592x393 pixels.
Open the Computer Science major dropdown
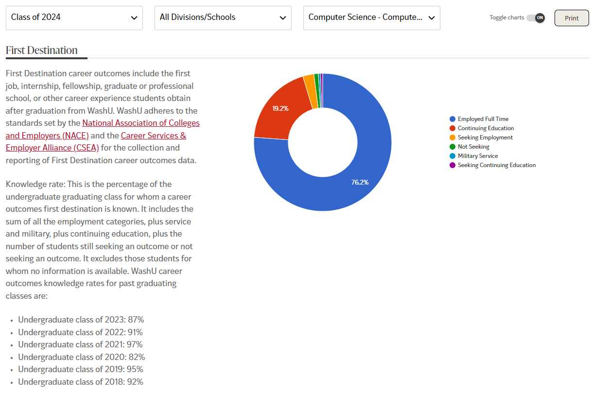(x=371, y=18)
